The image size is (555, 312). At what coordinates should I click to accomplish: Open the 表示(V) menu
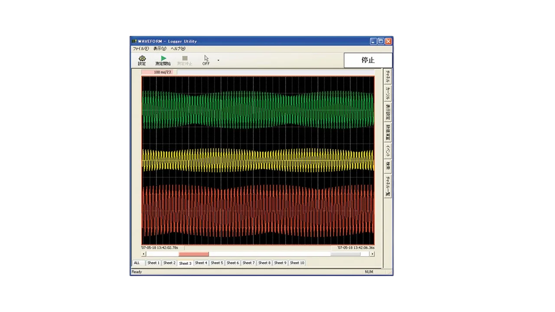coord(160,49)
